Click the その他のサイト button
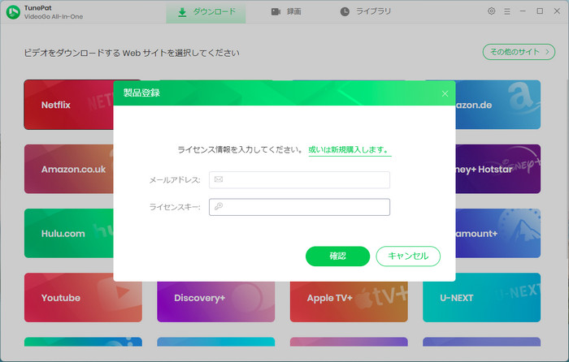 [x=519, y=52]
